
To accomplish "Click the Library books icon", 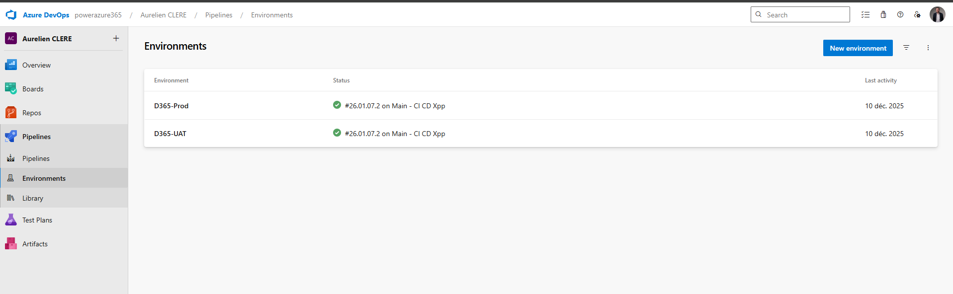I will (x=10, y=198).
